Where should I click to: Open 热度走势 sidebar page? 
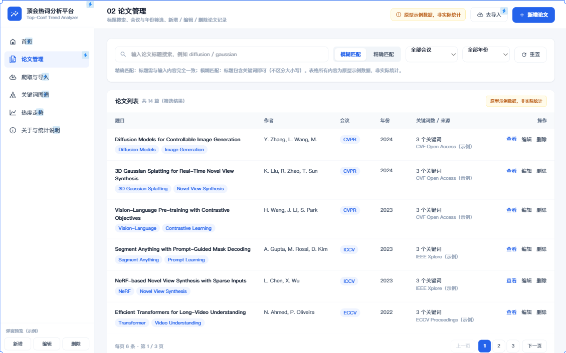pos(47,113)
